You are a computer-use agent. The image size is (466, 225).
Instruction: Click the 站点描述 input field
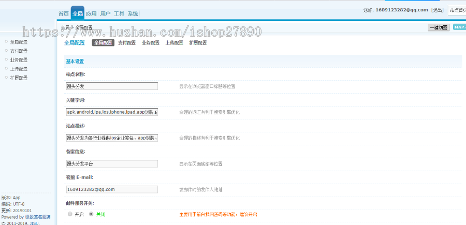point(112,138)
